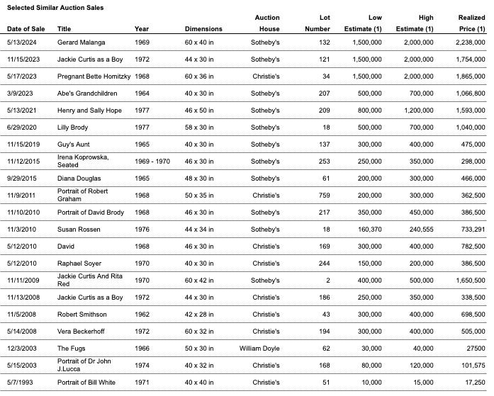The height and width of the screenshot is (396, 494).
Task: Click the 'Selected Similar Auction Sales' heading
Action: 55,7
